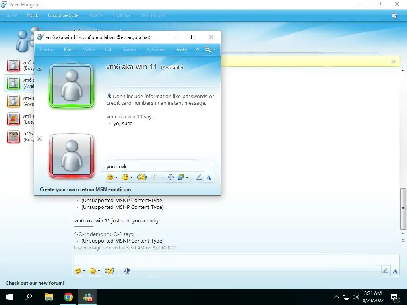The image size is (407, 305).
Task: Click 'vm6 aka win 11 just sent you a nudge.'
Action: tap(118, 221)
